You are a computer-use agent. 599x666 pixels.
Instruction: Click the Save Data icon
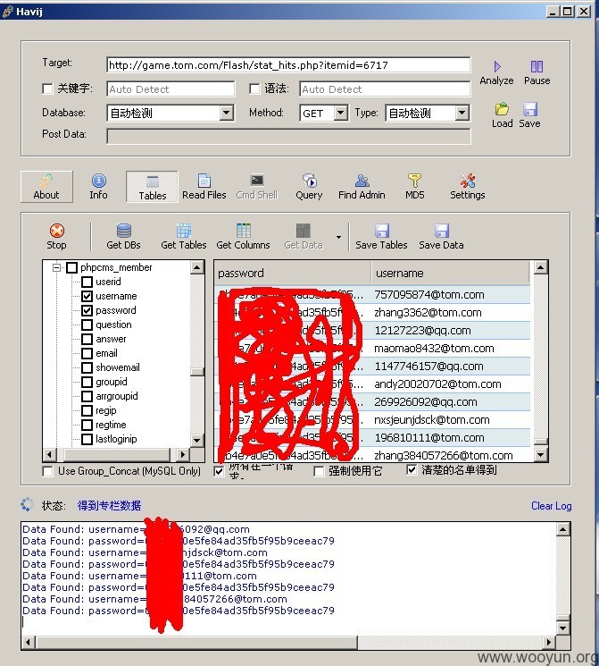(x=442, y=231)
